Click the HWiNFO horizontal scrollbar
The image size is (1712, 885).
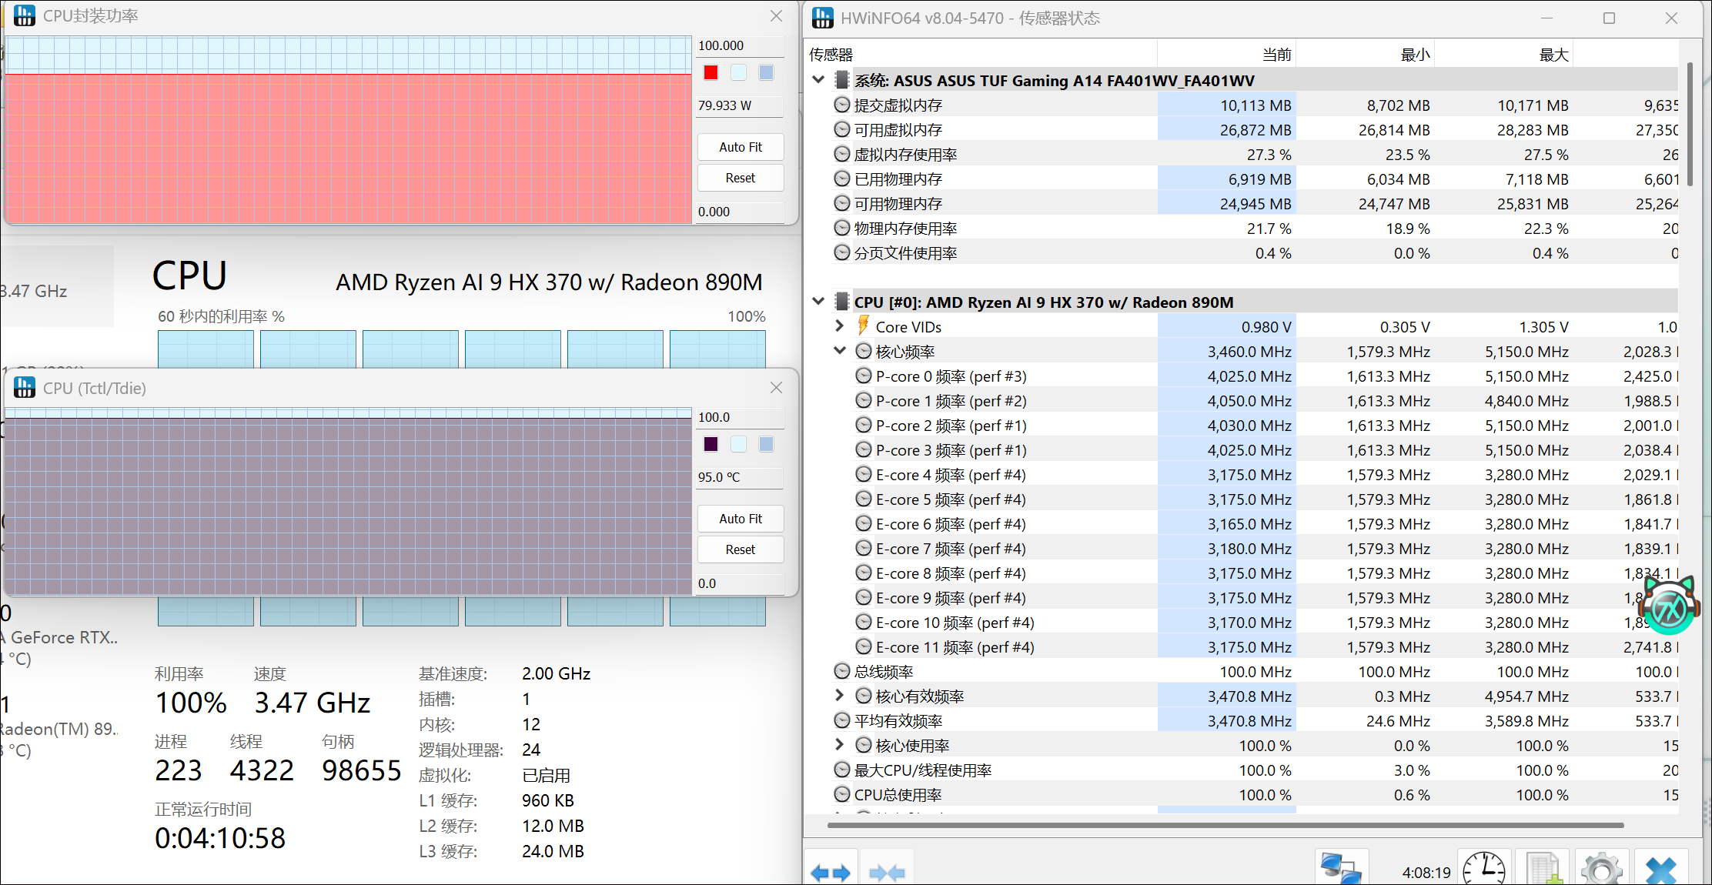pyautogui.click(x=1225, y=825)
